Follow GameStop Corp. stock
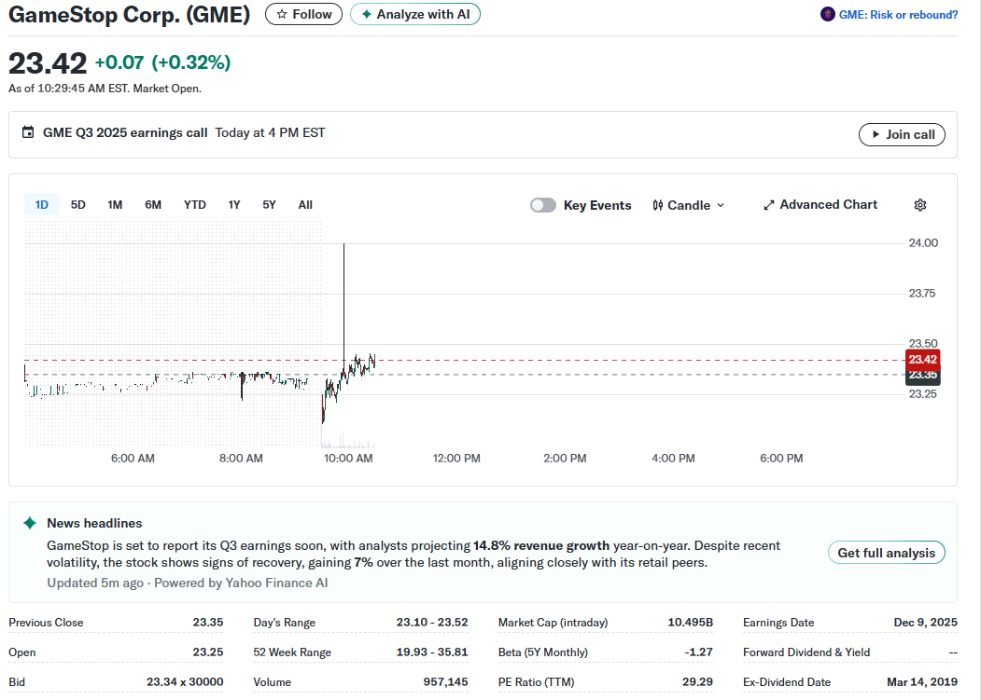This screenshot has height=700, width=981. click(304, 14)
